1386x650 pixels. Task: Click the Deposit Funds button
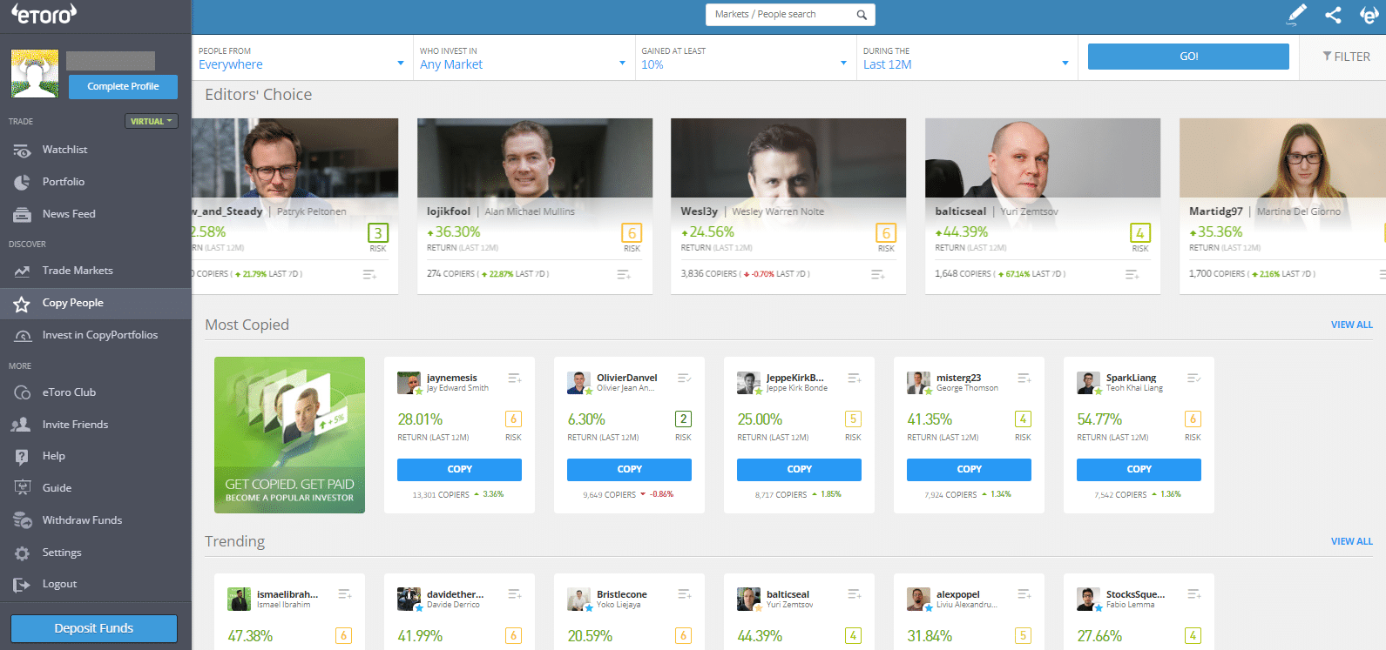[x=94, y=628]
